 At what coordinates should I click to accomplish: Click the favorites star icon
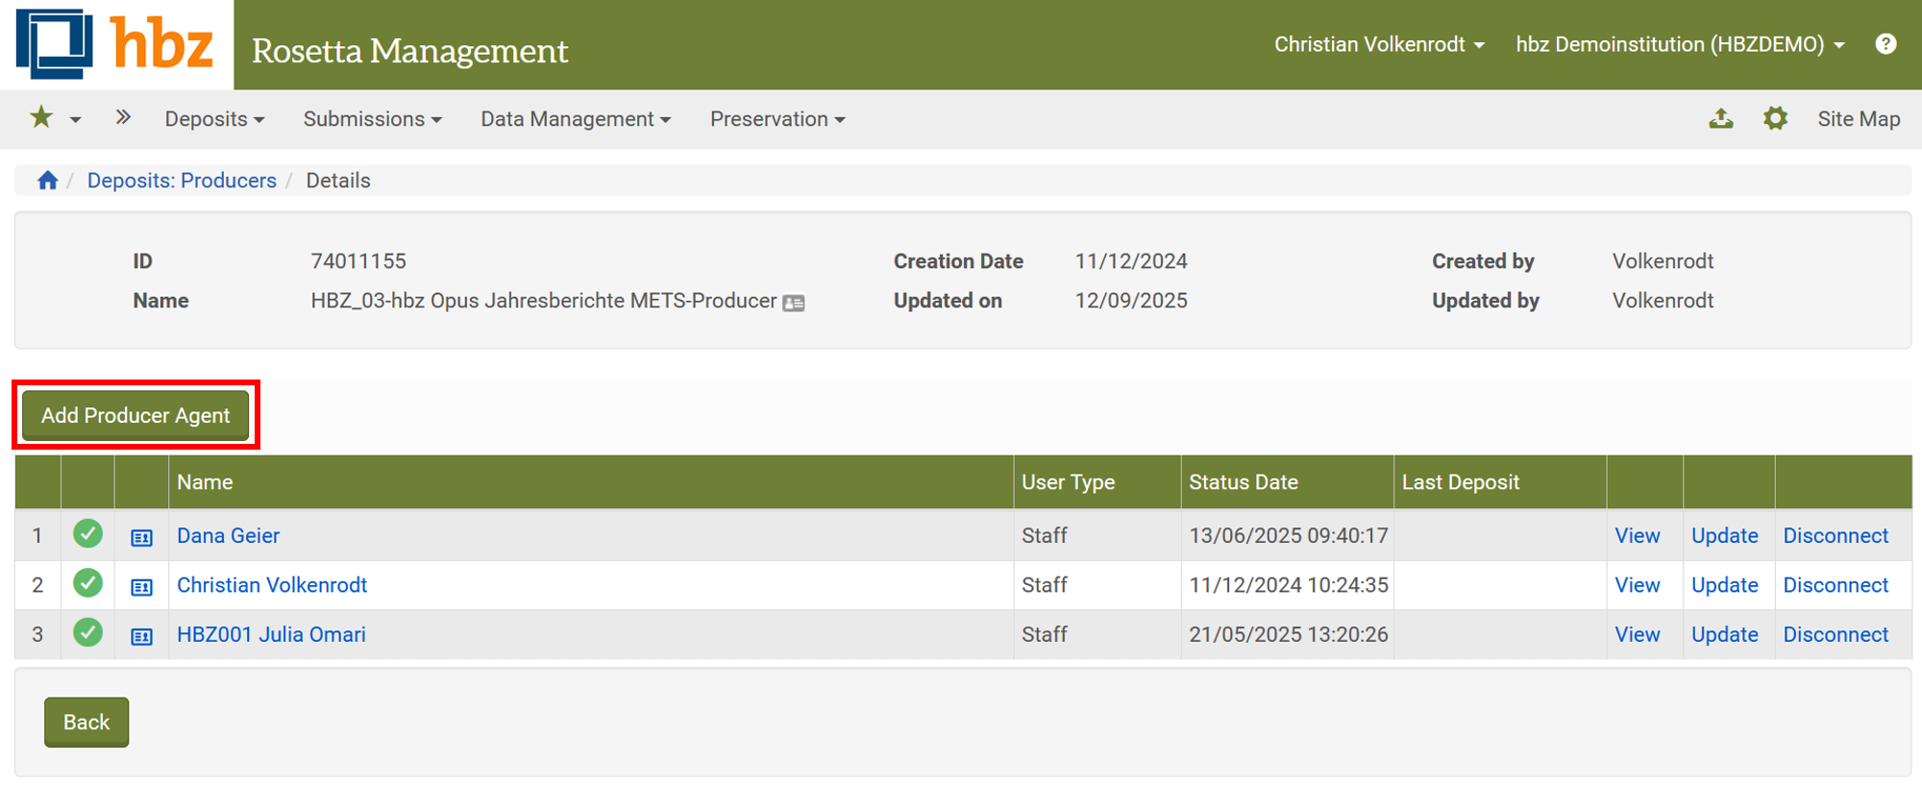pos(41,118)
